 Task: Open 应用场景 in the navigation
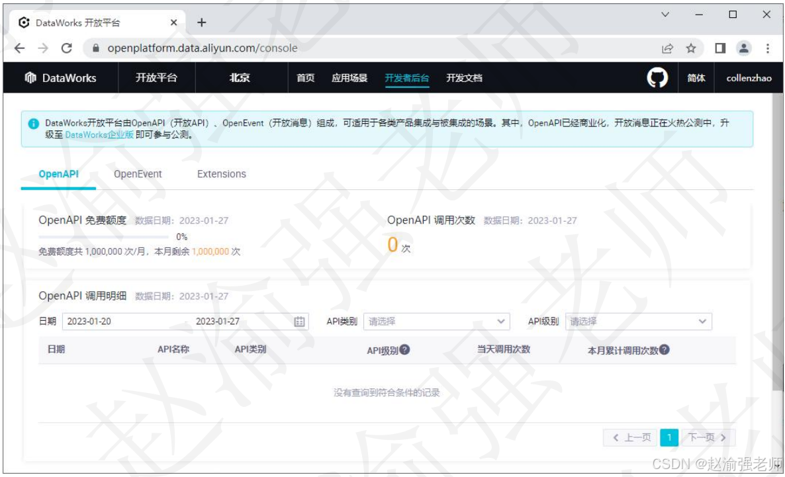pos(349,78)
